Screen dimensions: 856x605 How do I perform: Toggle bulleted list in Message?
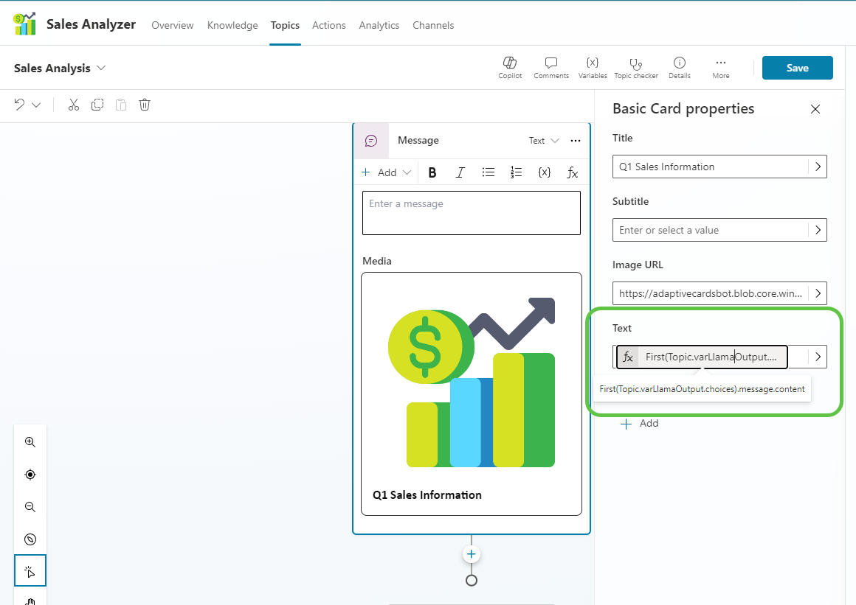point(489,172)
